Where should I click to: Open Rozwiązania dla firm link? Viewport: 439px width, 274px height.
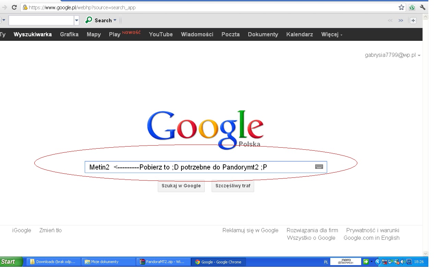point(312,230)
